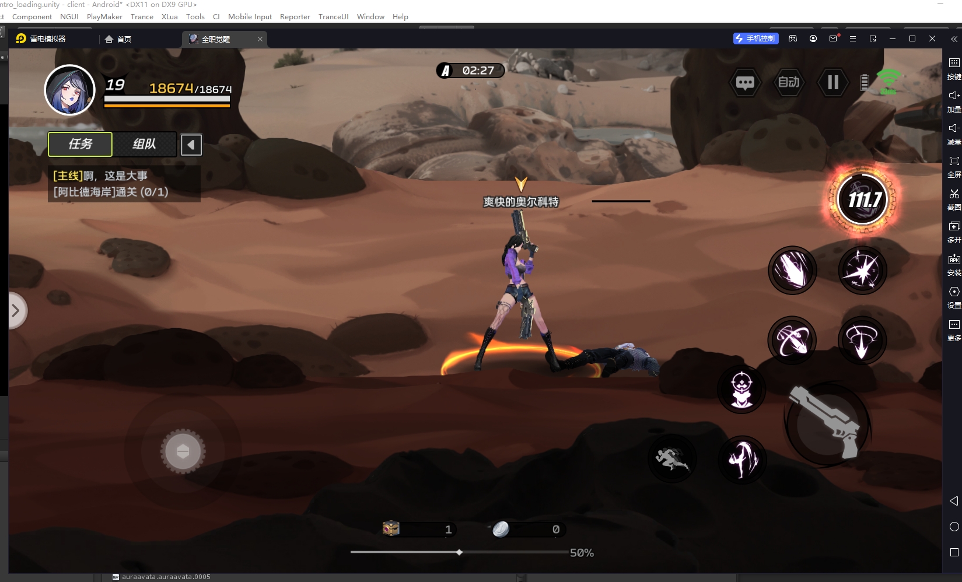Tap the treasure chest counter icon
Screen dimensions: 962x582
coord(391,528)
